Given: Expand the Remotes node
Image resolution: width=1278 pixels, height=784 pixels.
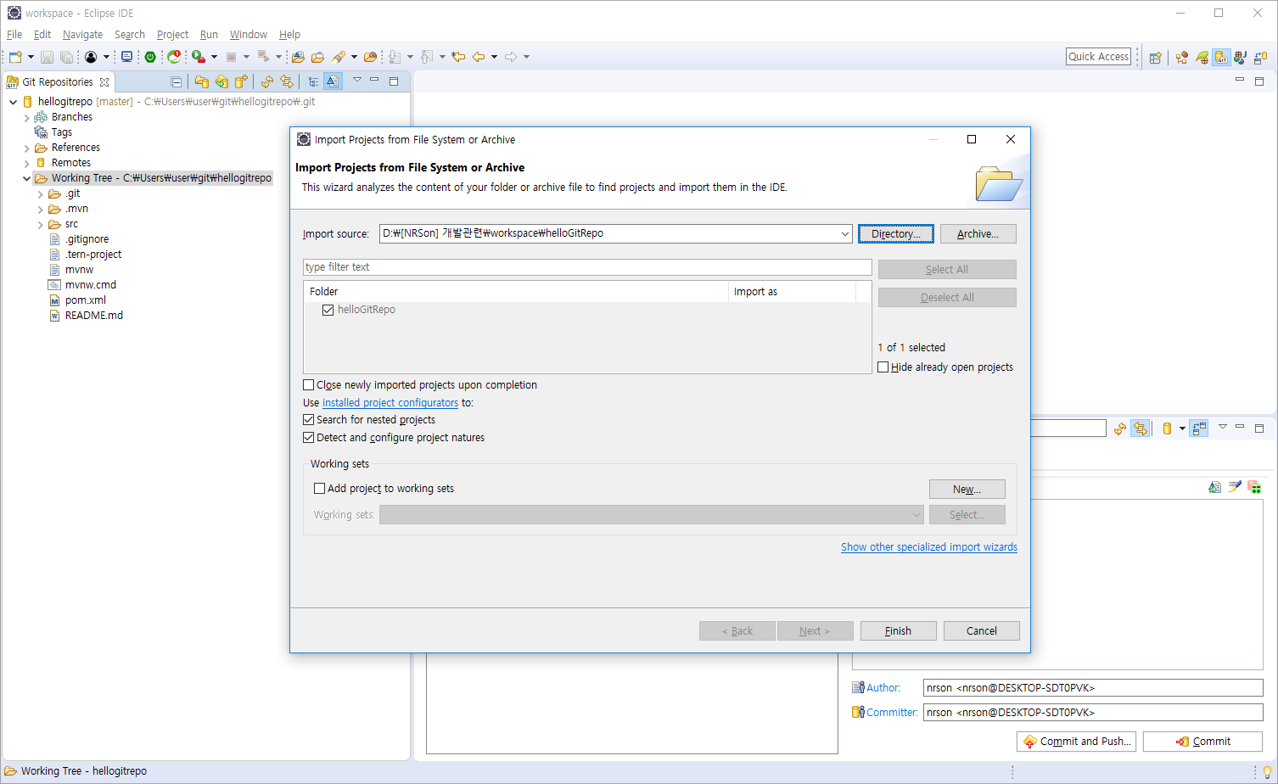Looking at the screenshot, I should coord(26,163).
